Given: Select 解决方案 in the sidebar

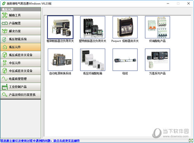Looking at the screenshot, I should click(x=21, y=31).
